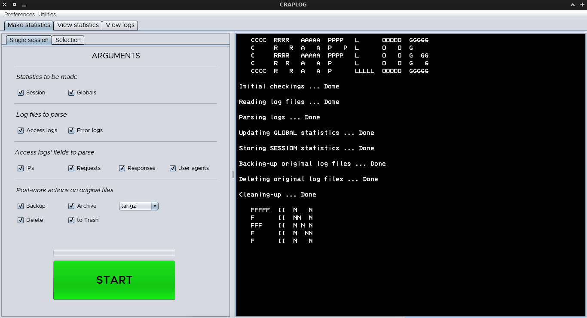Viewport: 587px width, 318px height.
Task: Disable the Delete checkbox
Action: pyautogui.click(x=21, y=220)
